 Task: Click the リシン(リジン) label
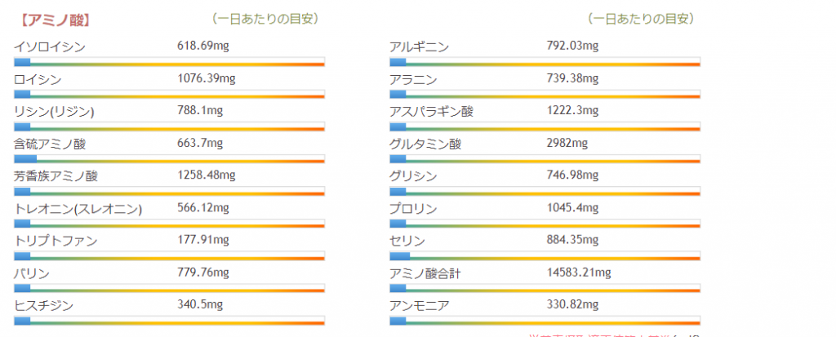pos(54,111)
